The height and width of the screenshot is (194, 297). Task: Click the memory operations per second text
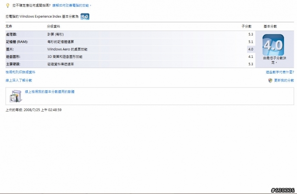(x=60, y=42)
